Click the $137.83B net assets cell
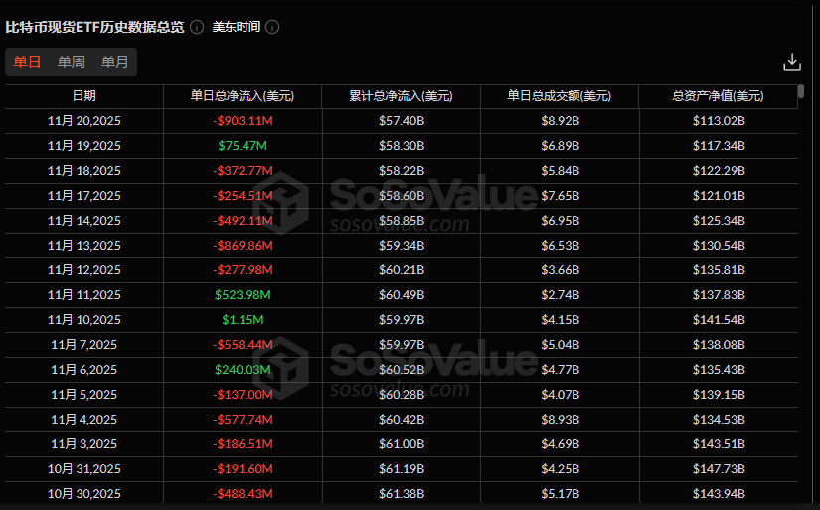 tap(719, 295)
